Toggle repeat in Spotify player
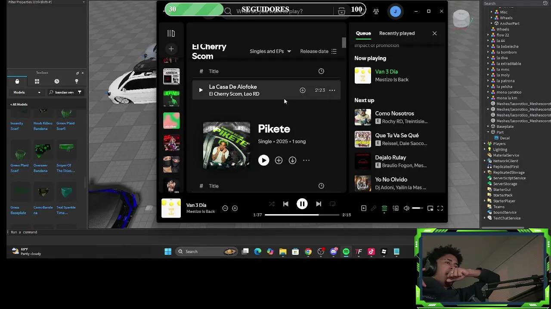The width and height of the screenshot is (551, 309). [332, 204]
